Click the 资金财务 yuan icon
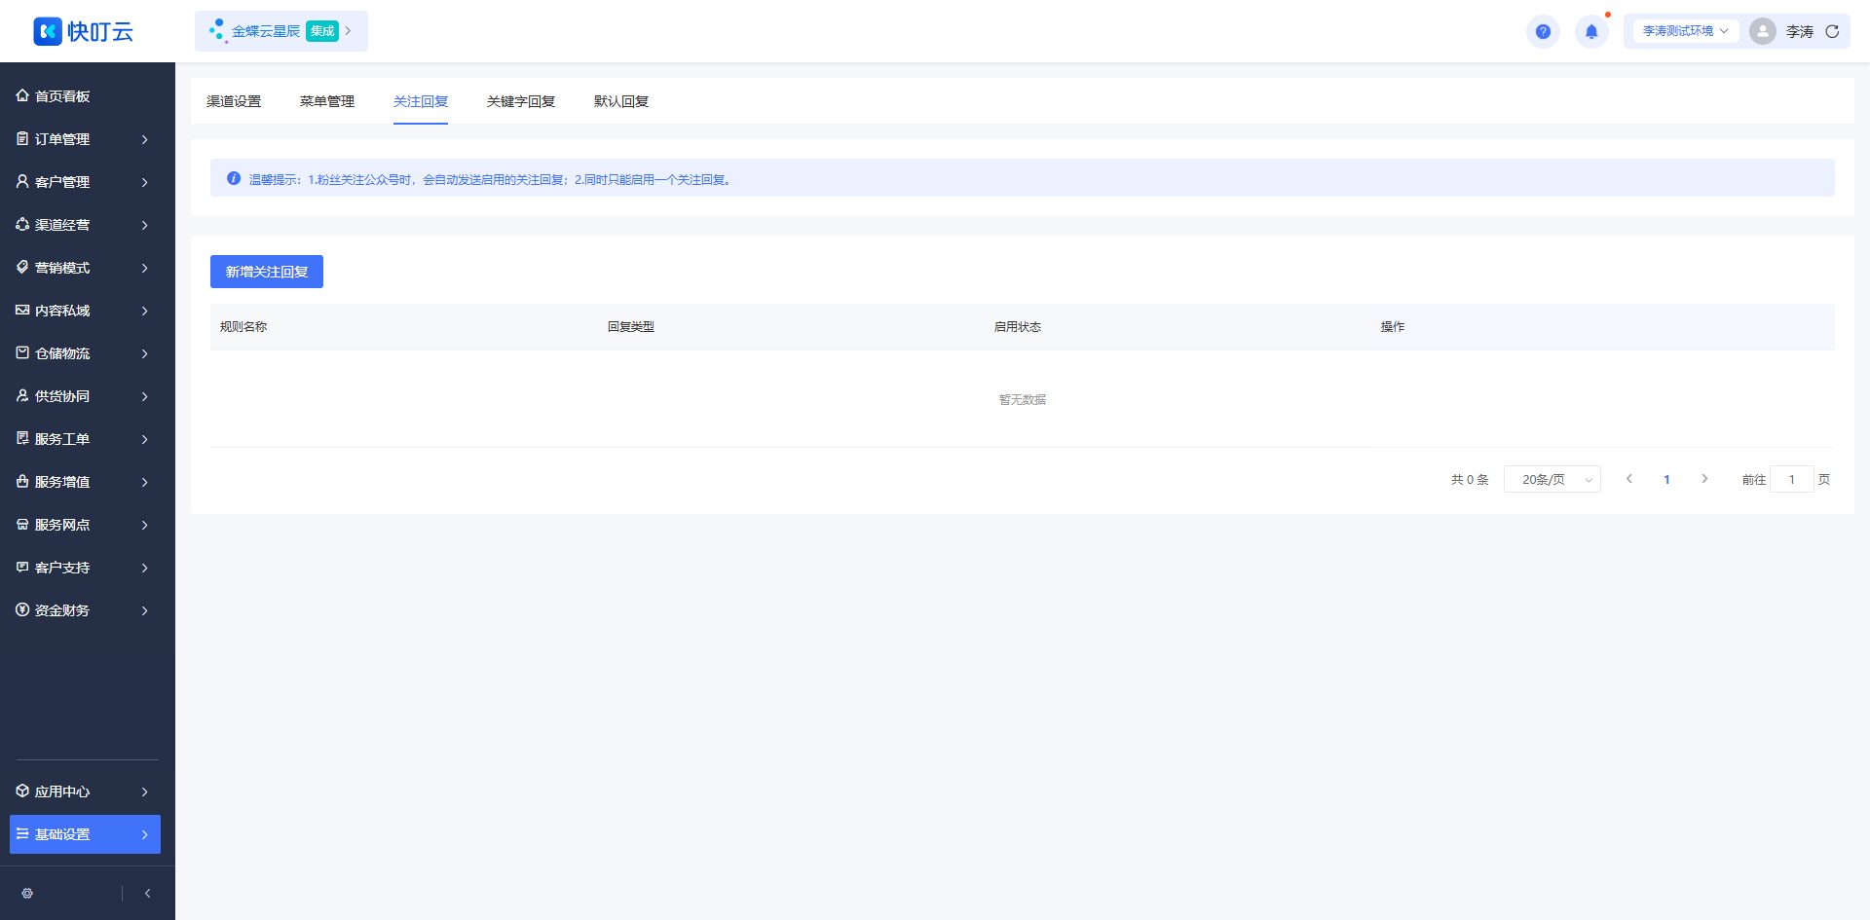Screen dimensions: 1870x920 coord(22,609)
